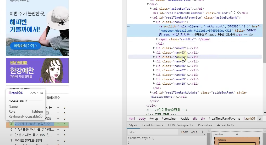Expand the li rank09 node
The image size is (266, 145).
[x=154, y=79]
